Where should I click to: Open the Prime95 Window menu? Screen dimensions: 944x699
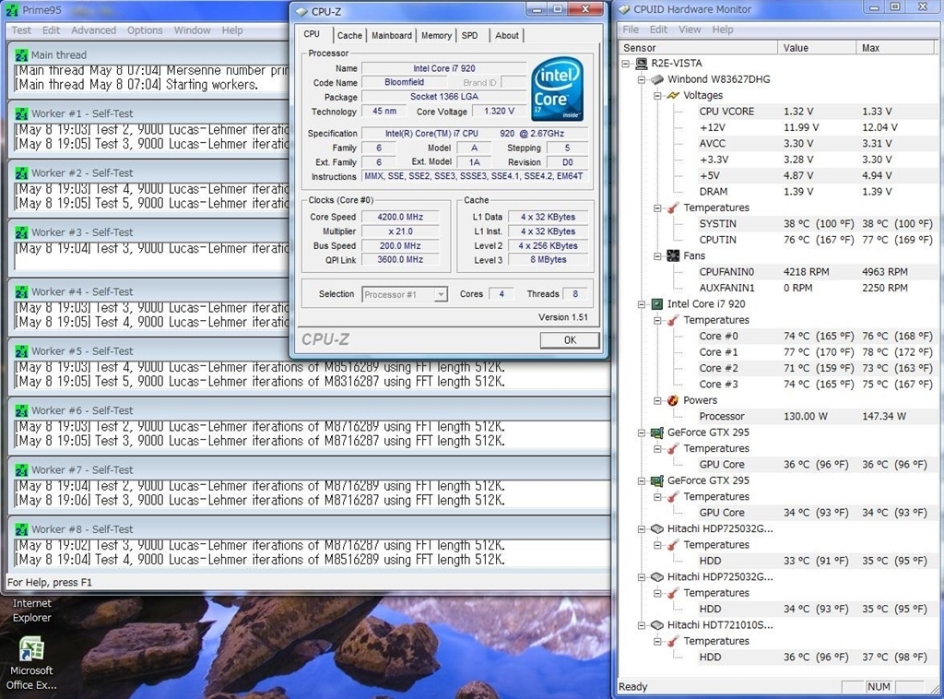tap(192, 30)
